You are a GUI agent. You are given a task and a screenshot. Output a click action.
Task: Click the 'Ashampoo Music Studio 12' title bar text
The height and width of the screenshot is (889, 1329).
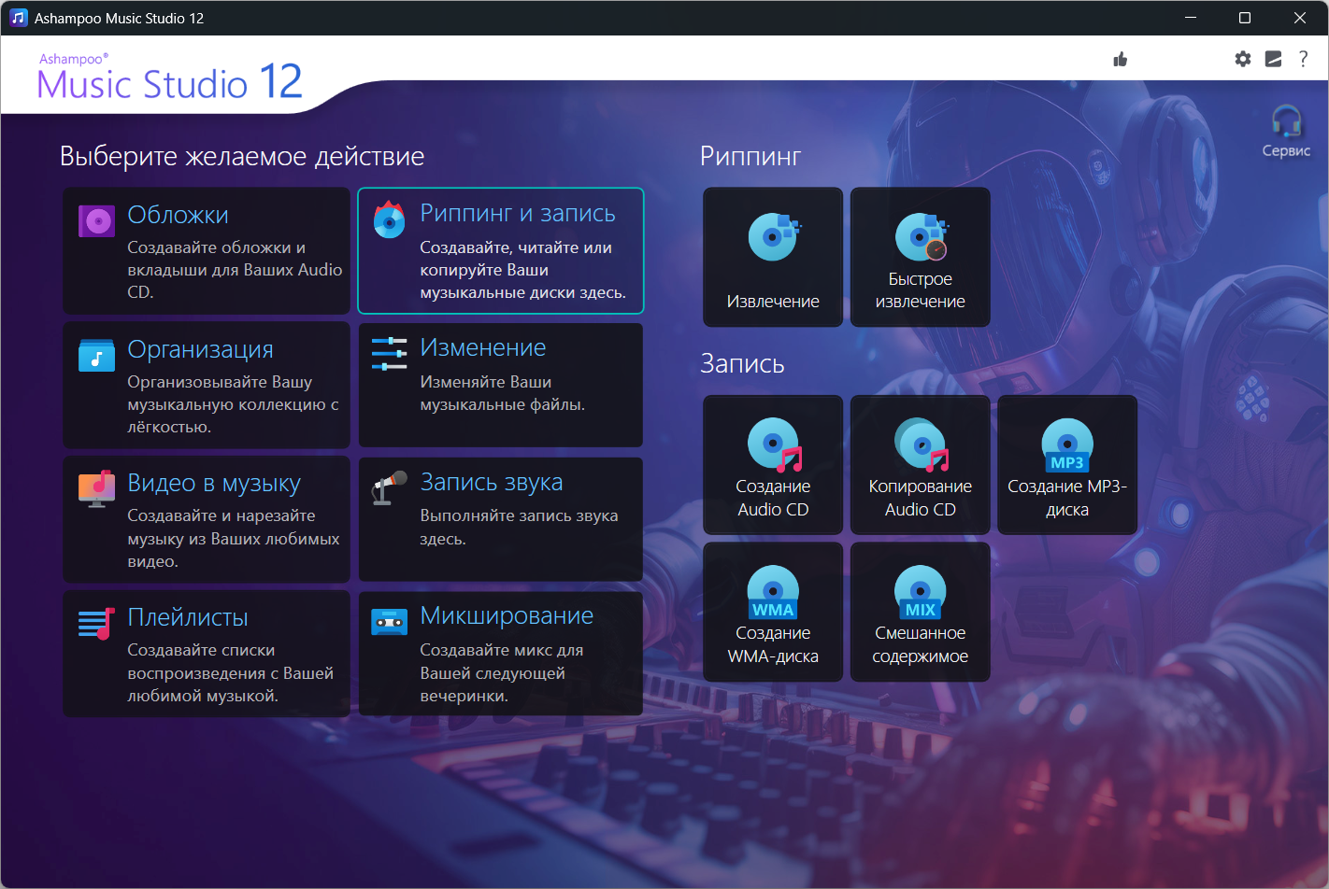[119, 18]
